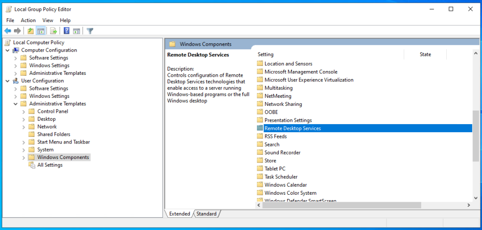Image resolution: width=482 pixels, height=230 pixels.
Task: Expand the Start Menu and Taskbar node
Action: point(24,142)
